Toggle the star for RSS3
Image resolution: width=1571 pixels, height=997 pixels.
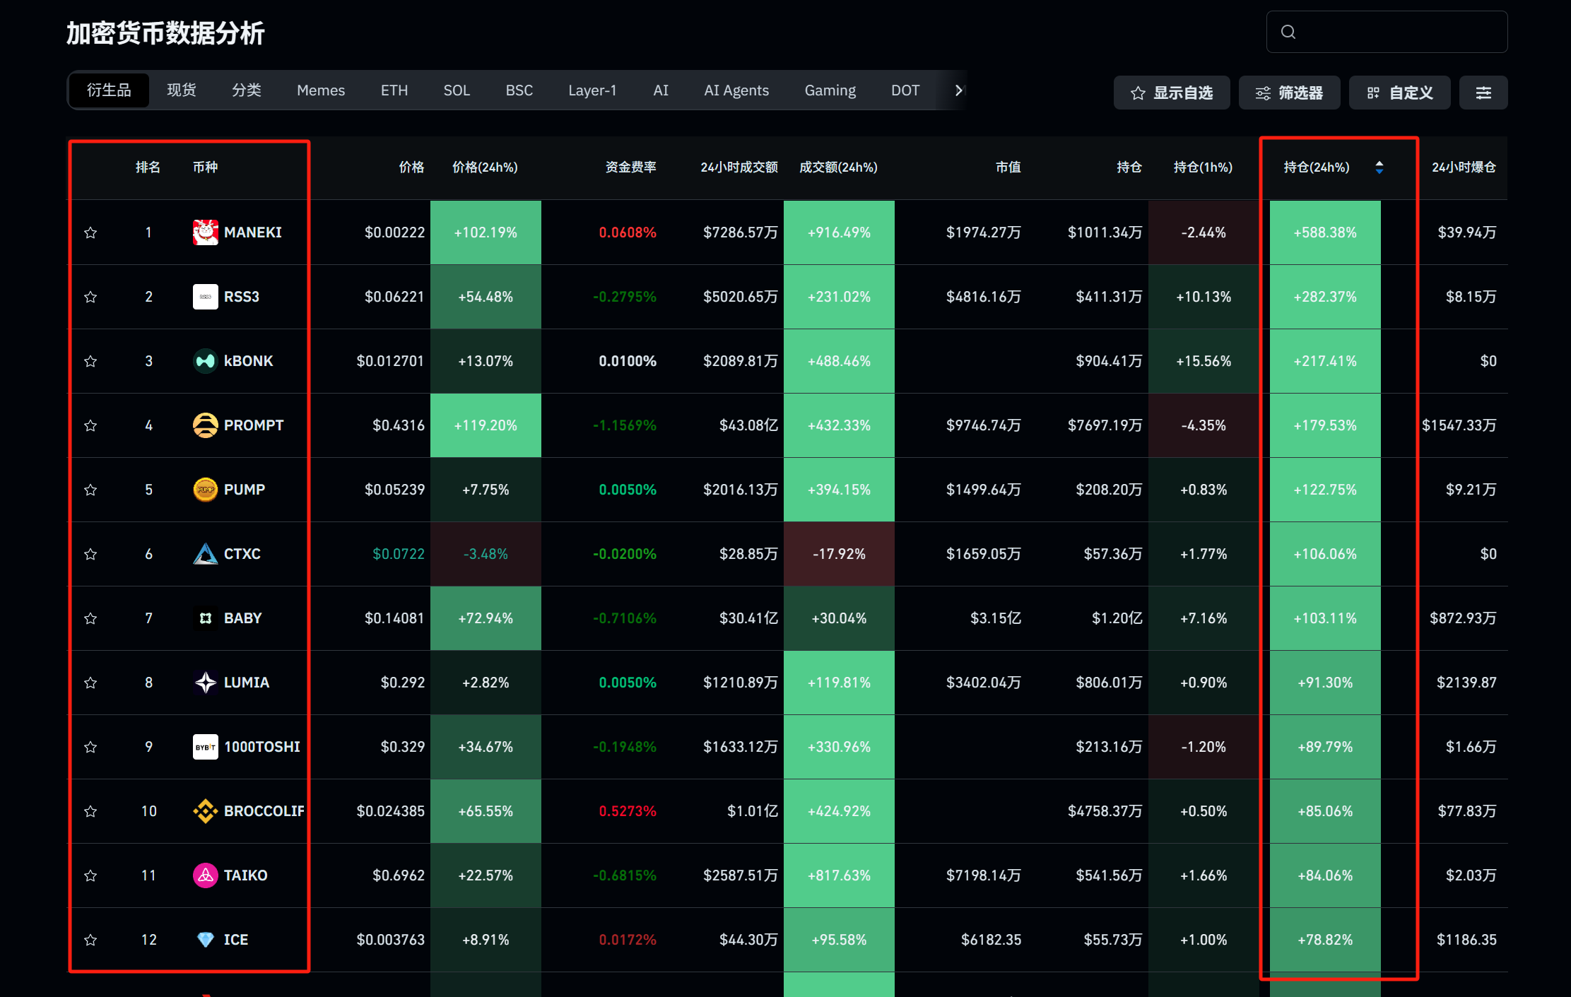(x=90, y=297)
